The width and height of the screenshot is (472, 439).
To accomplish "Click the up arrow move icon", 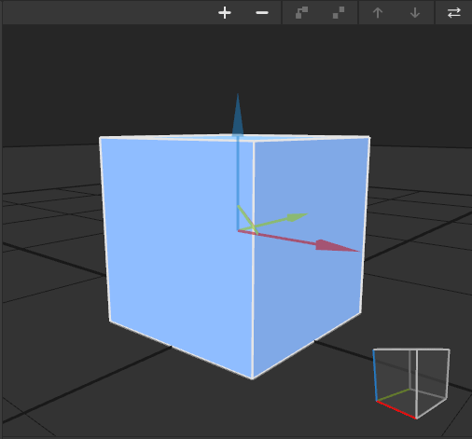I will coord(378,13).
